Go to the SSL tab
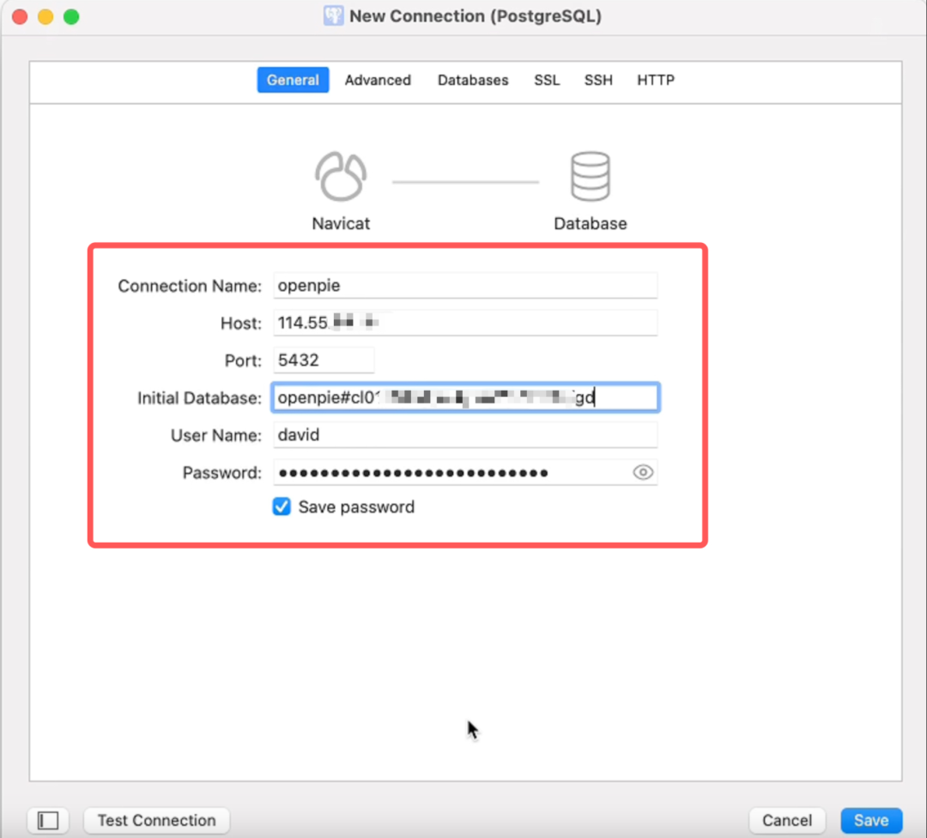Screen dimensions: 927x838 547,80
